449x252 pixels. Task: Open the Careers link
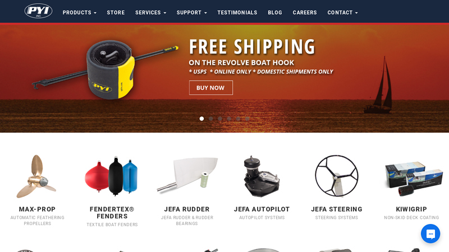click(x=305, y=12)
